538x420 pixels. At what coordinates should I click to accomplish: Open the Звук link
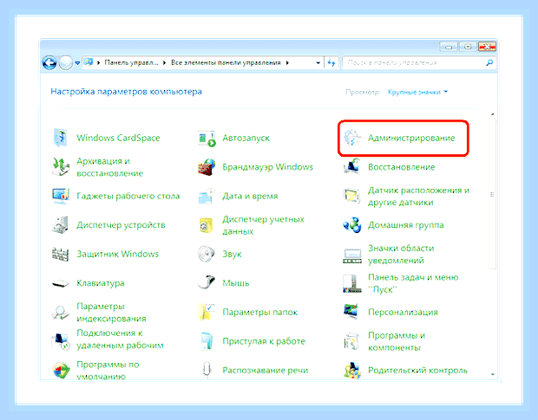(232, 255)
